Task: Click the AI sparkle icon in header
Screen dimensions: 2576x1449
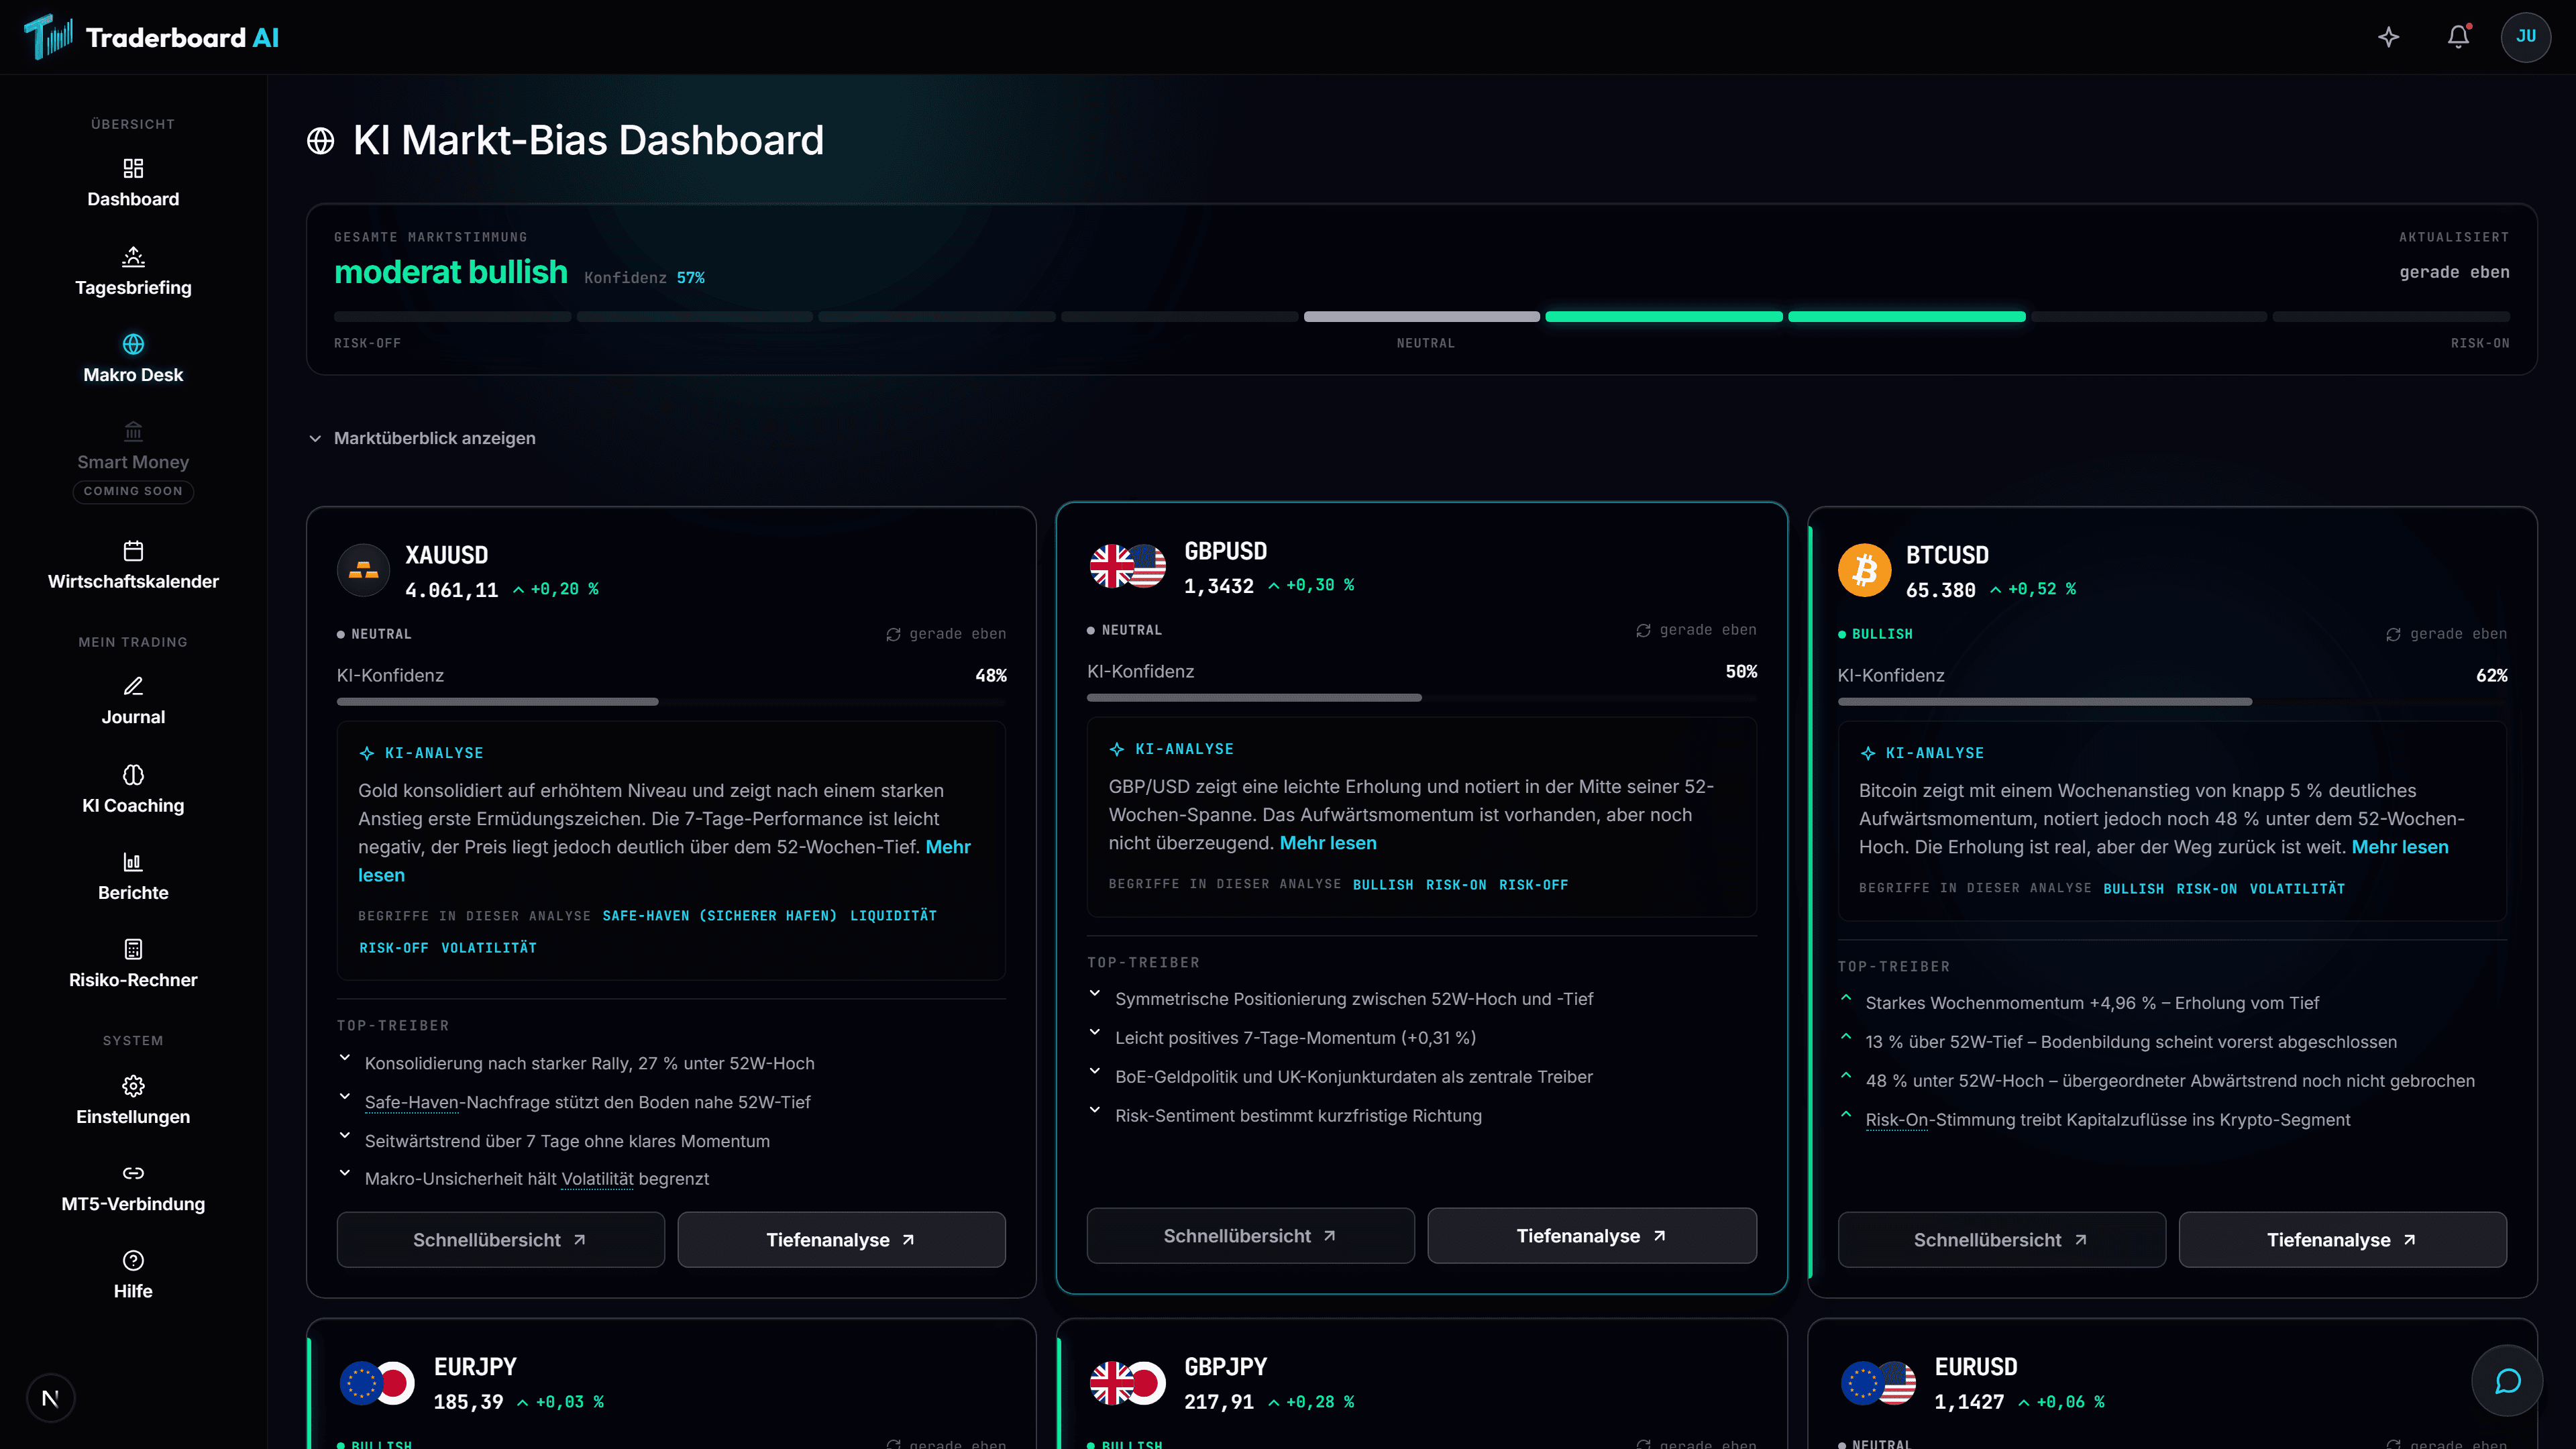Action: [2389, 37]
